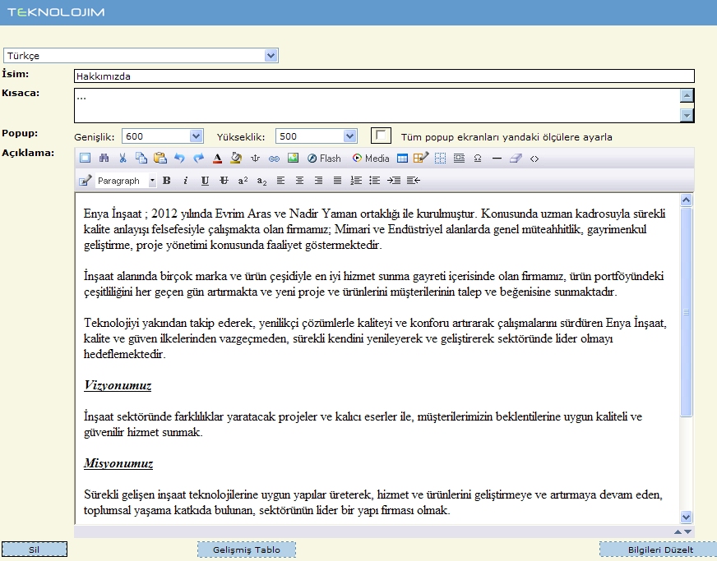Insert anchor in the editor
The image size is (717, 561).
pos(255,158)
